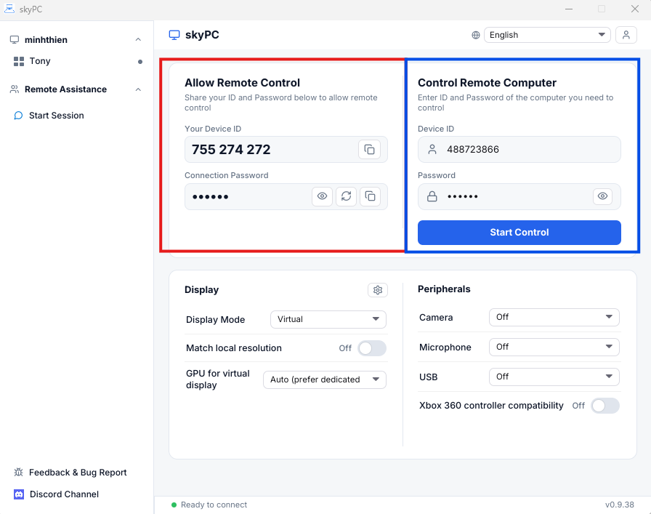Image resolution: width=651 pixels, height=514 pixels.
Task: Copy the connection password
Action: point(370,196)
